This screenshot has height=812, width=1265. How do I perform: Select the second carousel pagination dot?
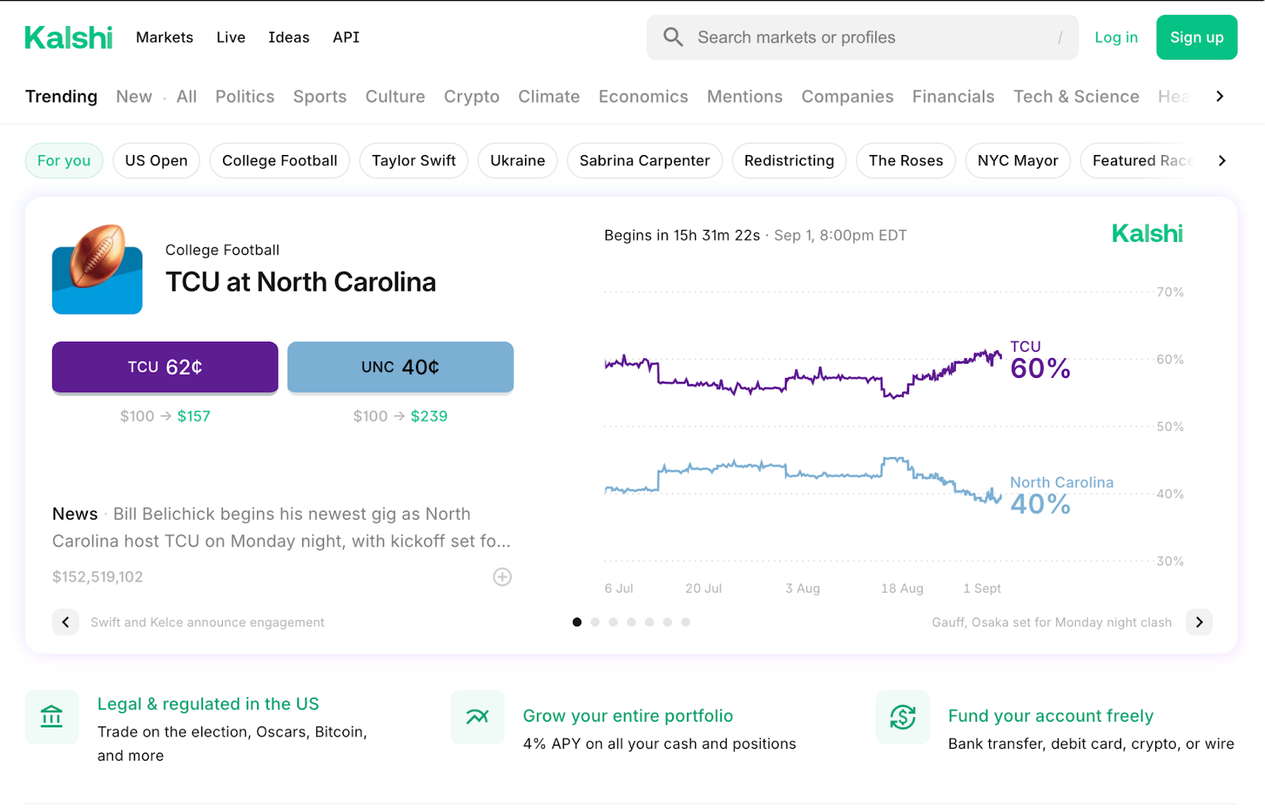click(x=595, y=622)
